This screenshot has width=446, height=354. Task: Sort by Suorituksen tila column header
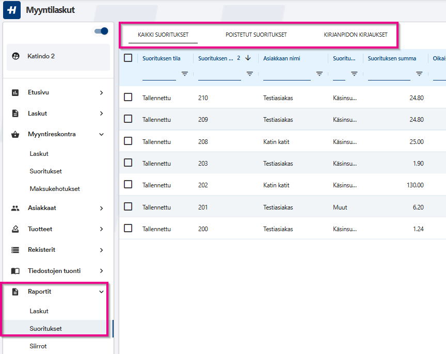click(161, 58)
